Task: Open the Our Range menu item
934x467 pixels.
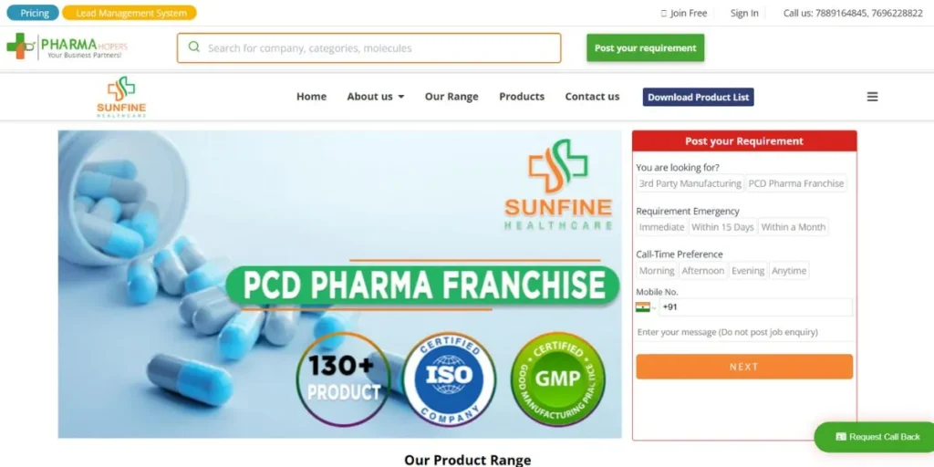Action: click(x=451, y=97)
